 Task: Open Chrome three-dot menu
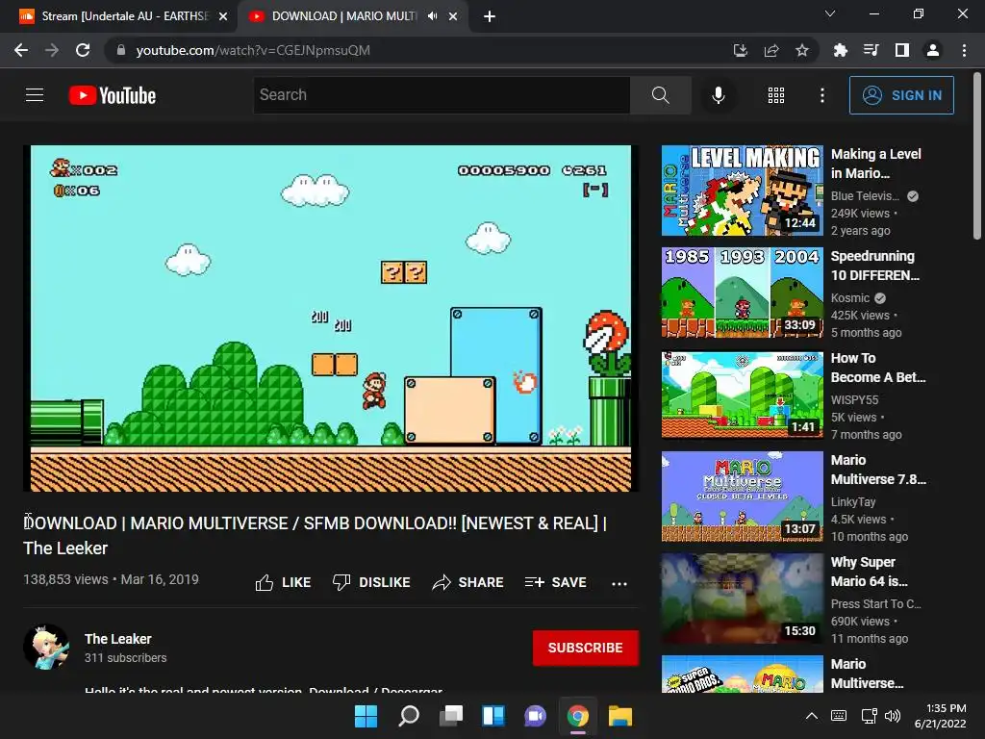click(964, 50)
